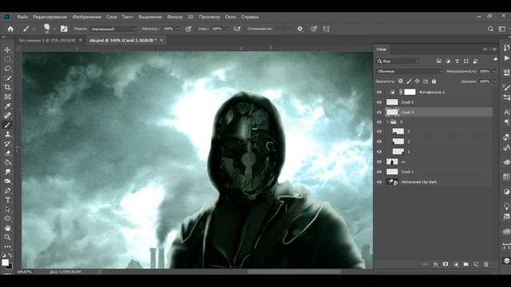This screenshot has width=511, height=287.
Task: Click the Home icon in options bar
Action: click(10, 29)
